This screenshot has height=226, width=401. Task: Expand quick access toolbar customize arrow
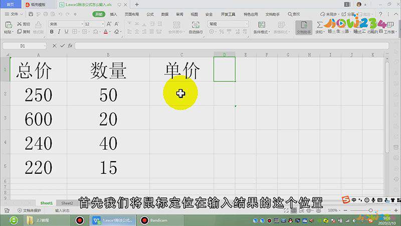[75, 14]
